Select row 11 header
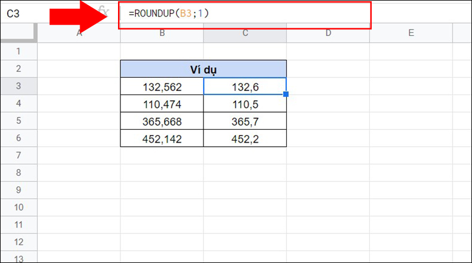The image size is (472, 263). pos(19,225)
